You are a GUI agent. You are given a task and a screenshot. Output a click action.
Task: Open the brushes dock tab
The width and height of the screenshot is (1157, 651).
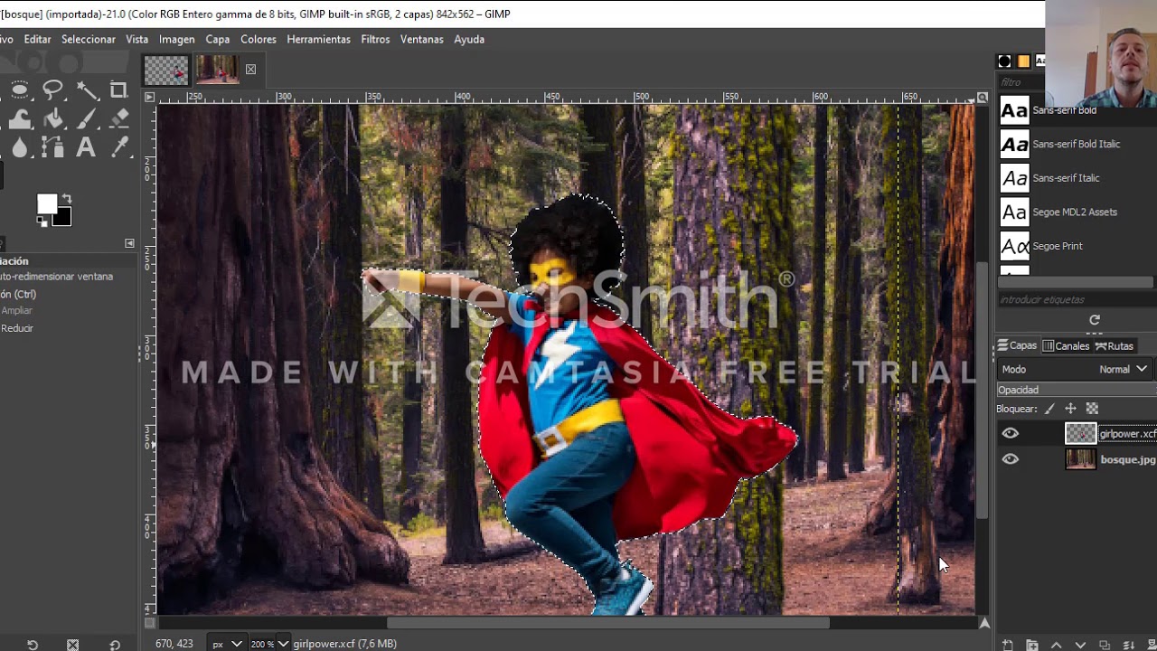pyautogui.click(x=1004, y=61)
